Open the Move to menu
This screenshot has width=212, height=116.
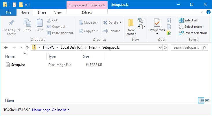(89, 23)
